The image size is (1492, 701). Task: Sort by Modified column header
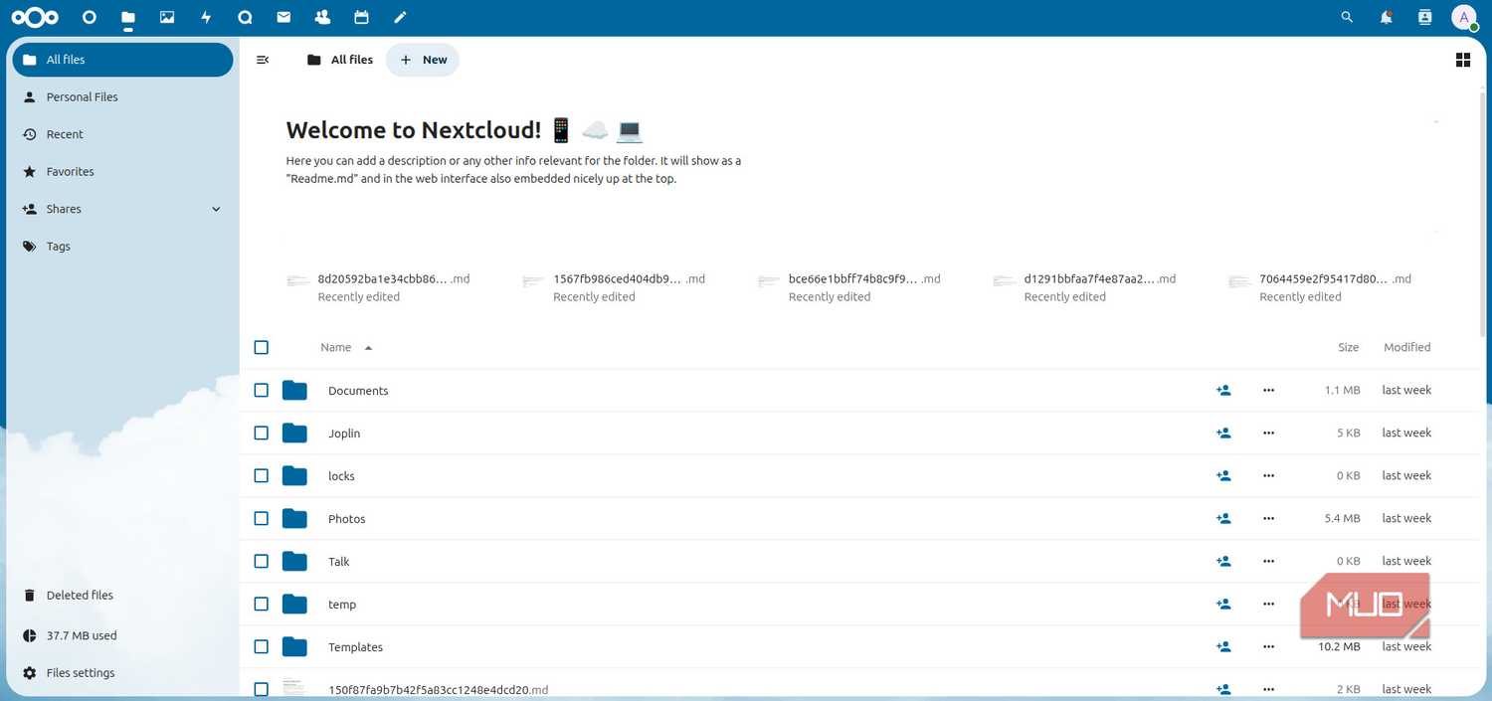[1406, 347]
